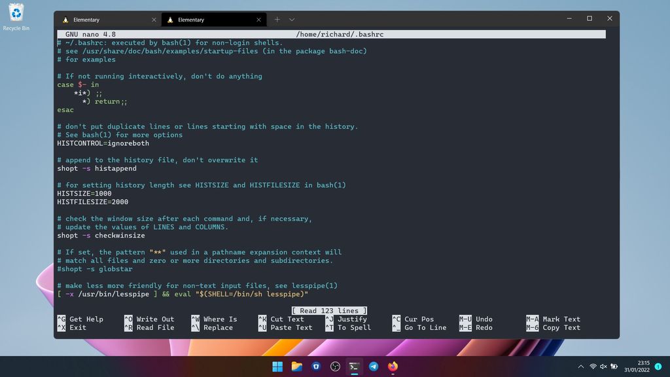Click the network icon in the system tray
The width and height of the screenshot is (670, 377).
point(592,367)
